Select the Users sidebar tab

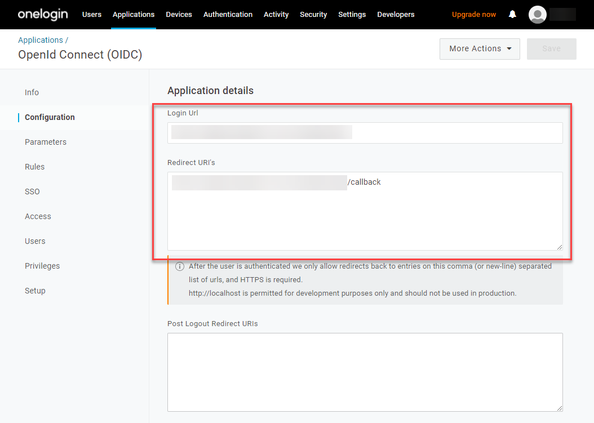[35, 241]
